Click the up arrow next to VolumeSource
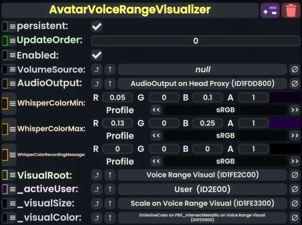 coord(110,69)
